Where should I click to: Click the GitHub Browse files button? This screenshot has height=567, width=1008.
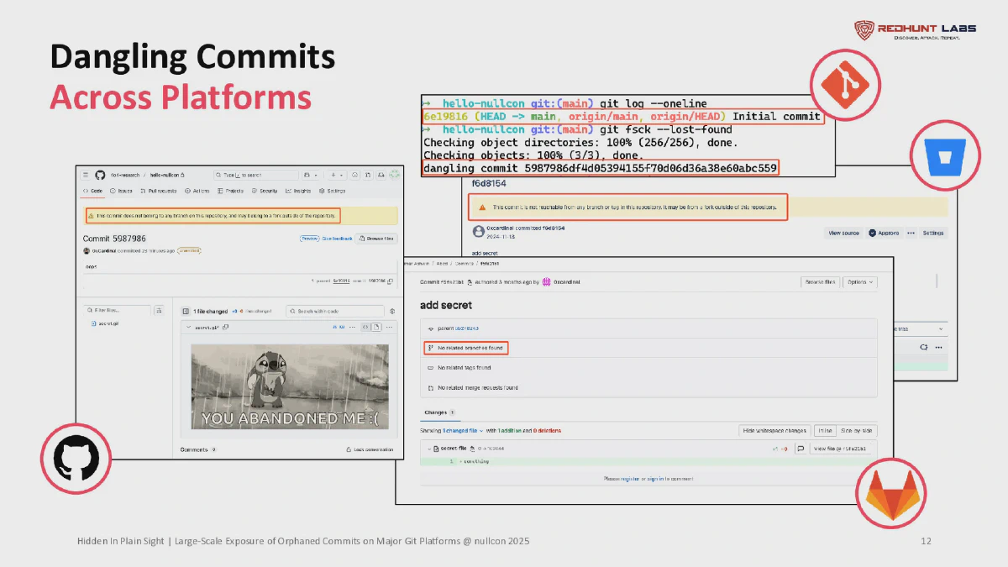point(377,239)
